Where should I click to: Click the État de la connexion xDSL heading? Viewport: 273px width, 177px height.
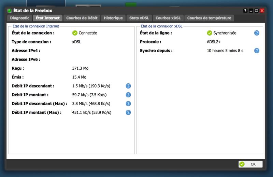161,26
